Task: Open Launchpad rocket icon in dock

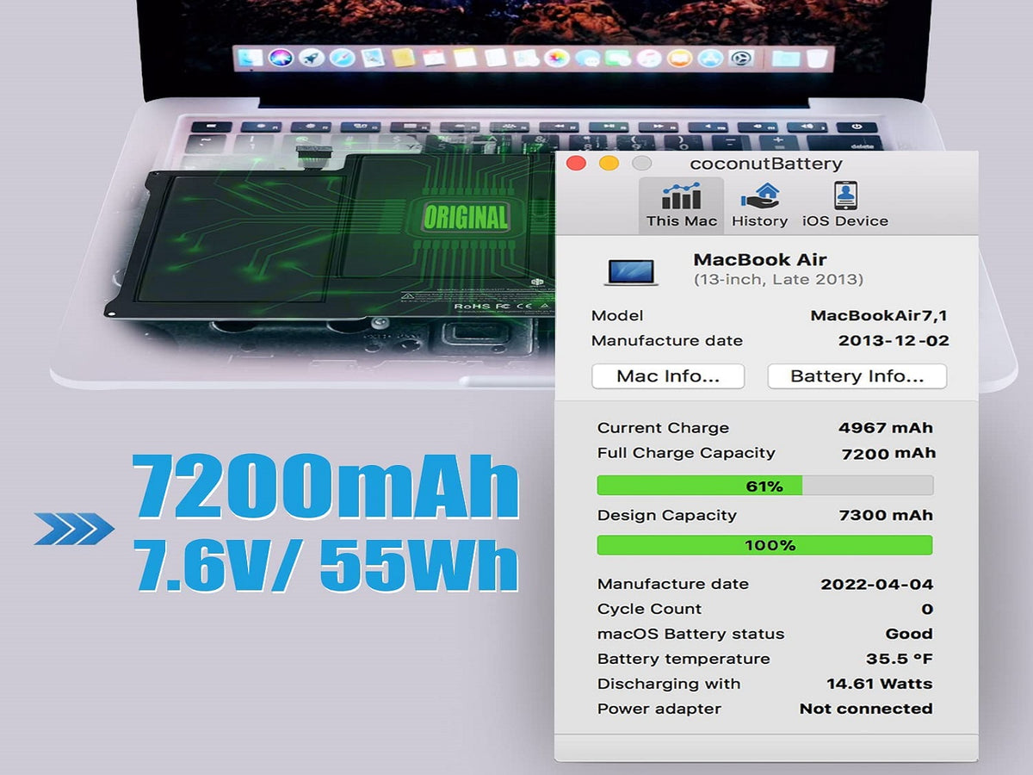Action: [312, 59]
